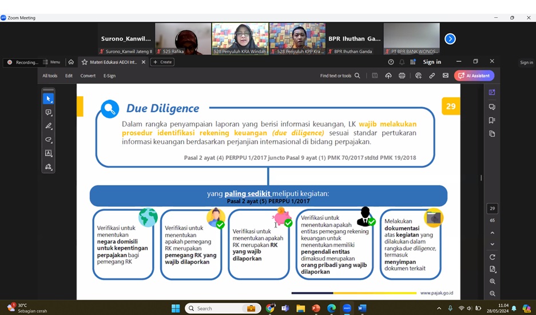Click the AI Assistant button
The height and width of the screenshot is (315, 536).
[x=474, y=76]
